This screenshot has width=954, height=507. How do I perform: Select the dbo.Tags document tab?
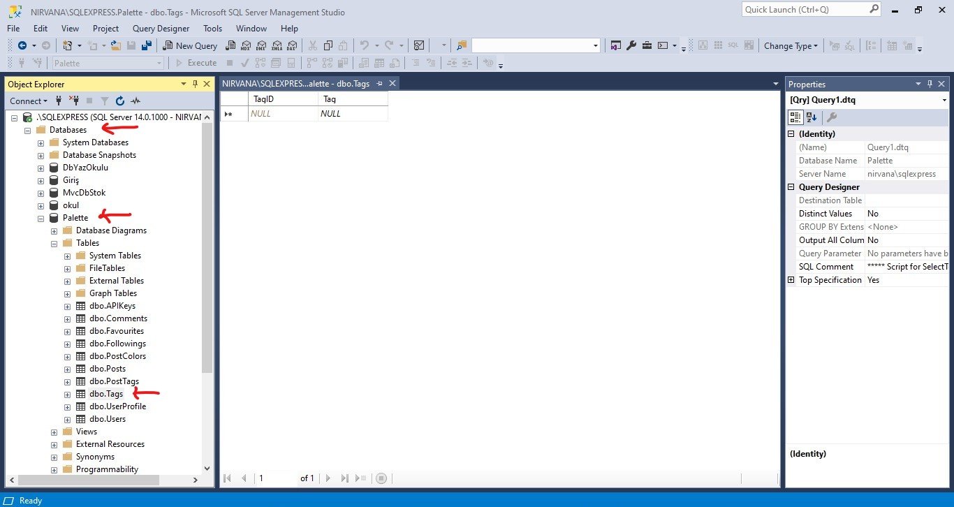point(297,83)
